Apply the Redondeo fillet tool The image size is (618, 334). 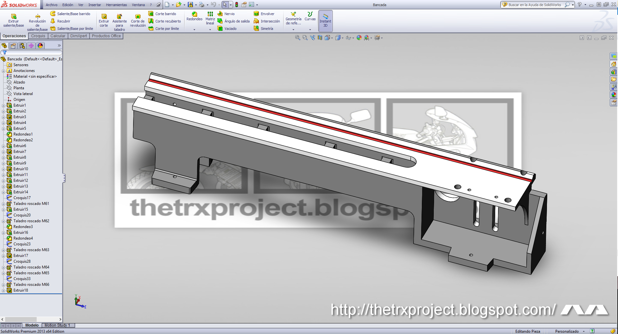194,16
